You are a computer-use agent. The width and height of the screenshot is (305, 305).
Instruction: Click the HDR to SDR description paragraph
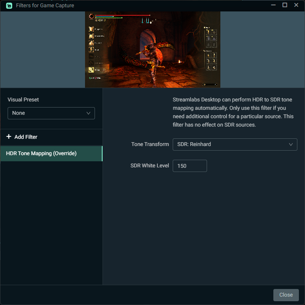[233, 112]
